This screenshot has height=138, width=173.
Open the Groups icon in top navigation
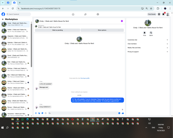(98, 14)
